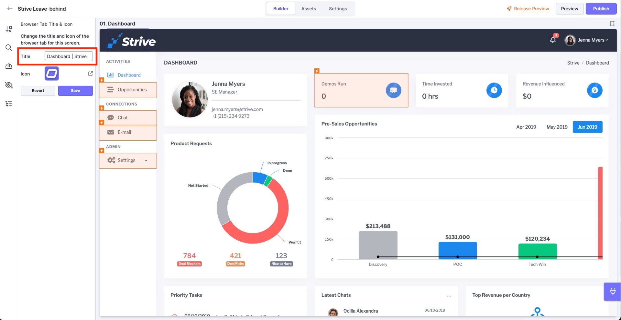Click the notification bell icon

pyautogui.click(x=553, y=40)
